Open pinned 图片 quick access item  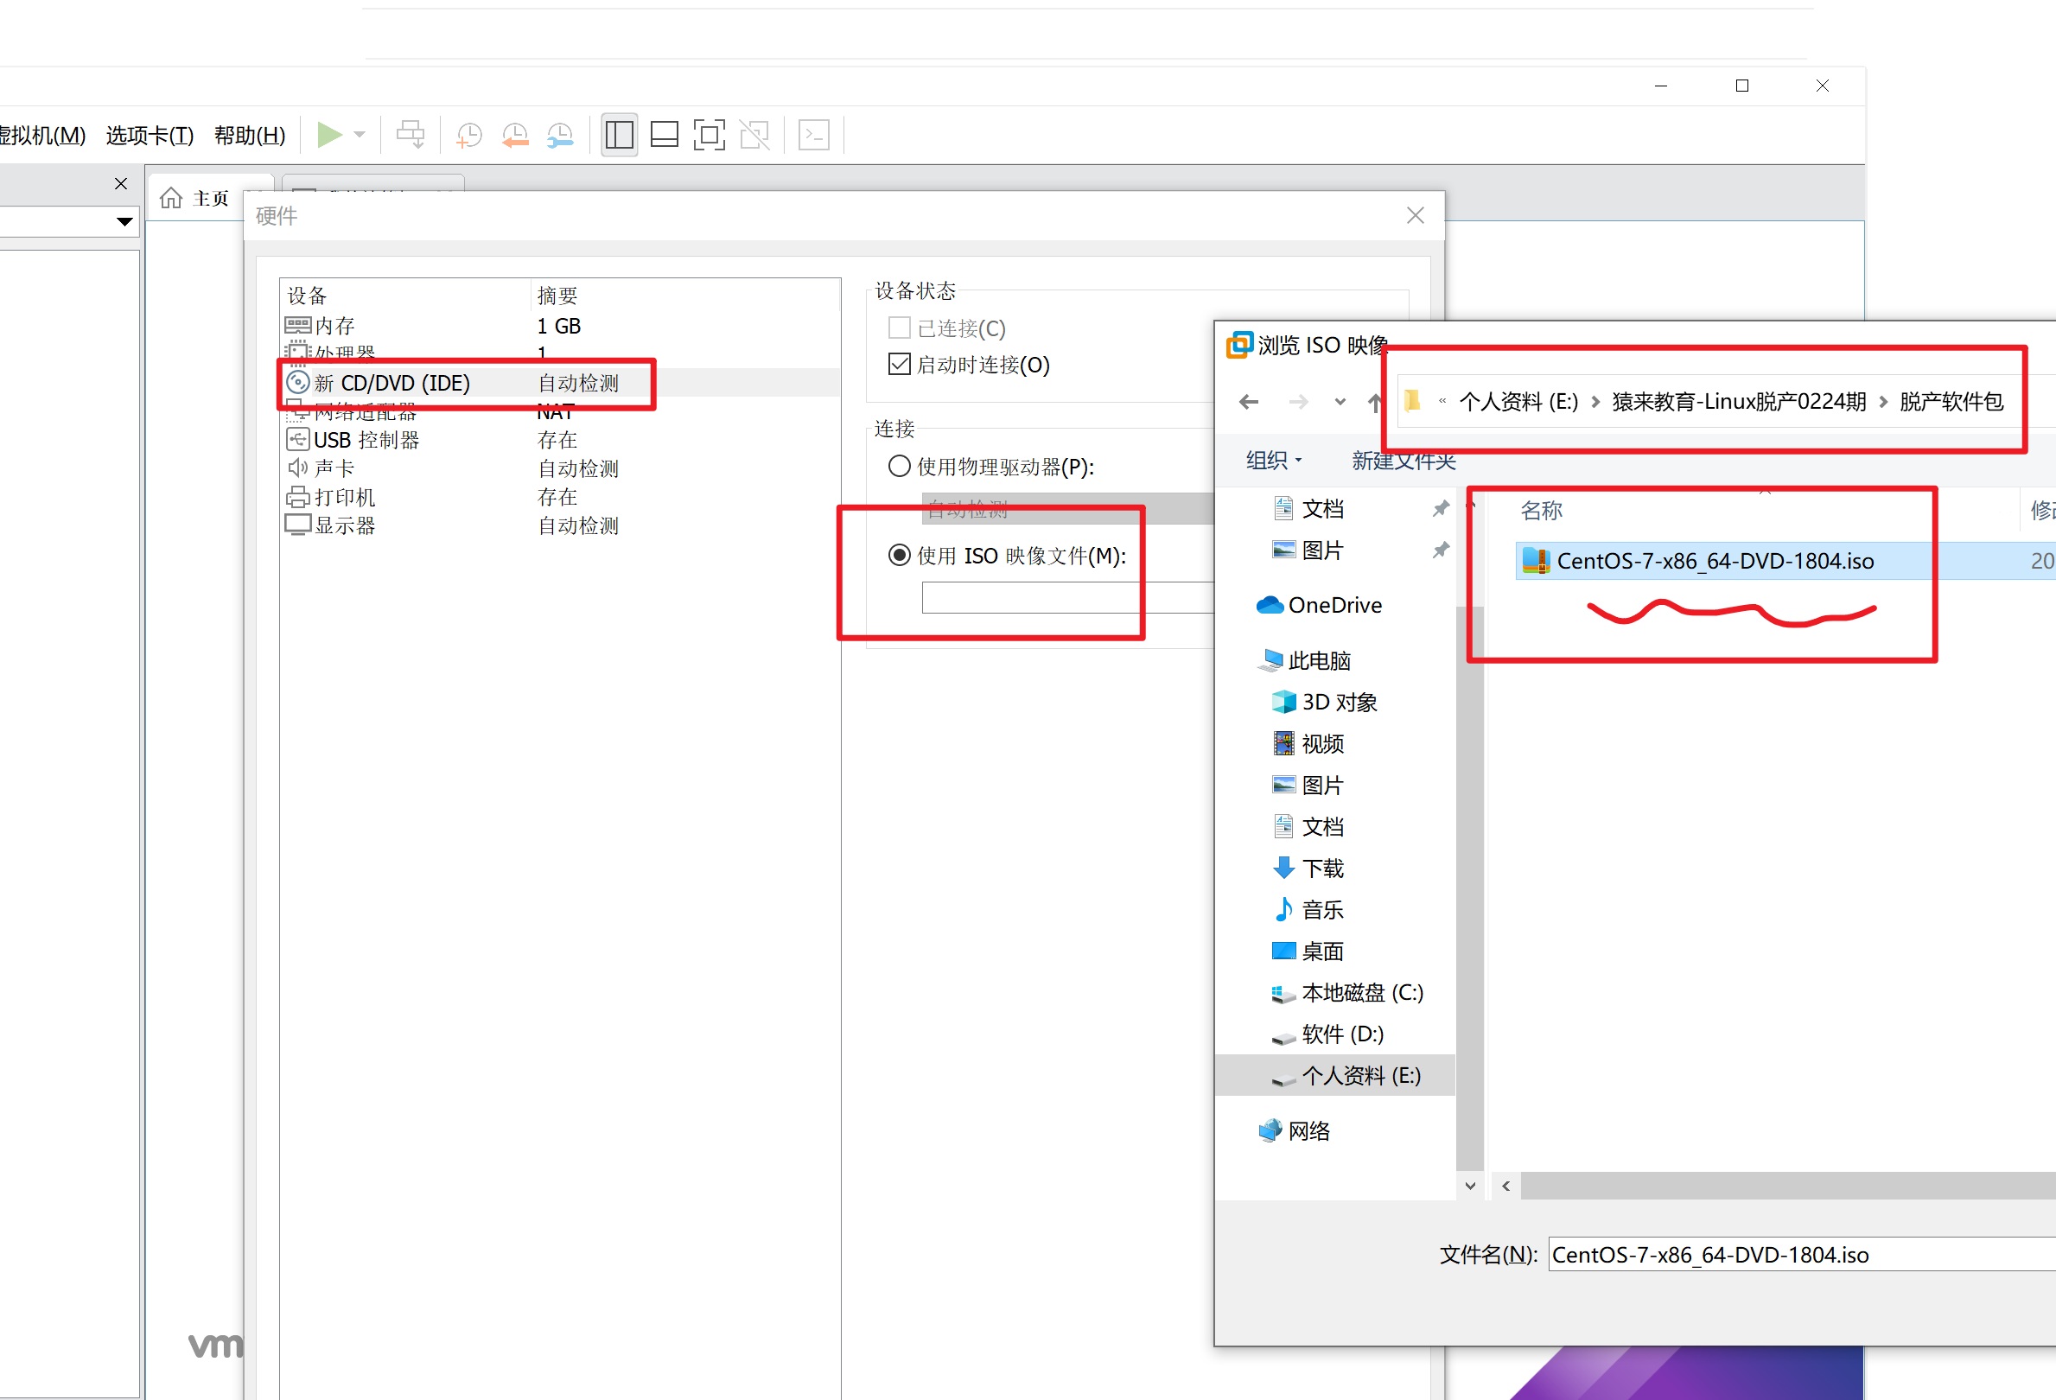[1321, 550]
